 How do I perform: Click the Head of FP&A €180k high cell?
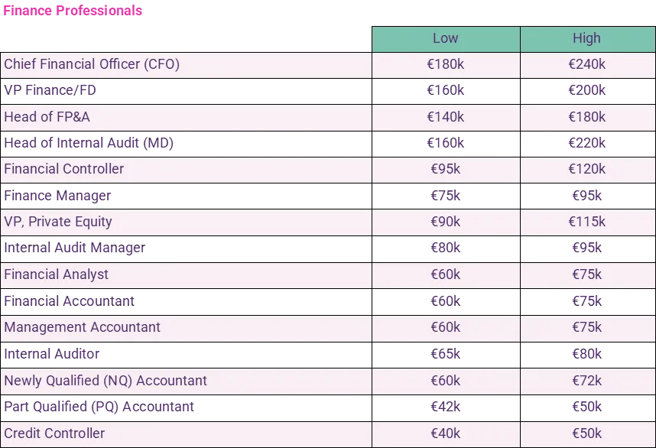tap(586, 117)
